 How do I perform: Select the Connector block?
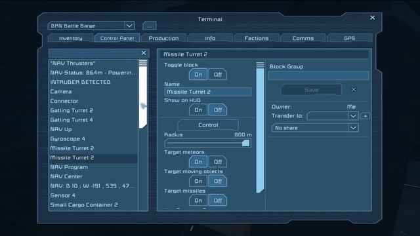click(x=93, y=101)
